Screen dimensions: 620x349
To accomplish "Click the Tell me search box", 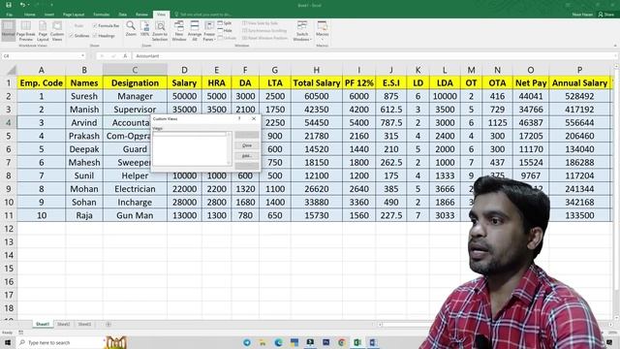I will [205, 15].
